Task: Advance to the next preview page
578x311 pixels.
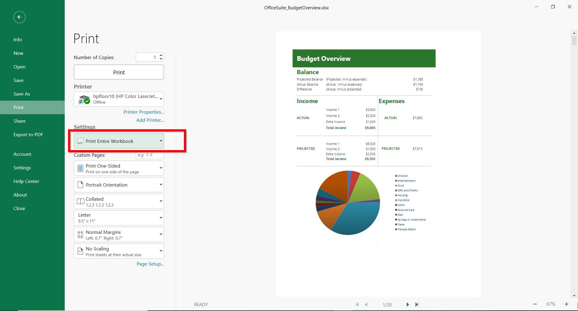Action: click(408, 304)
